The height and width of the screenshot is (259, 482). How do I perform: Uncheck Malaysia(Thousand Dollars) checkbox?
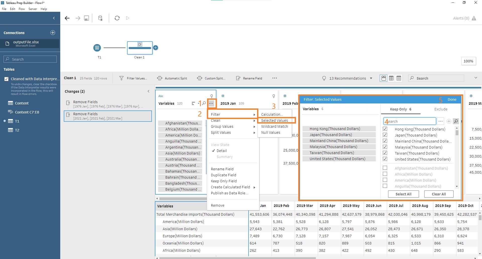coord(385,147)
